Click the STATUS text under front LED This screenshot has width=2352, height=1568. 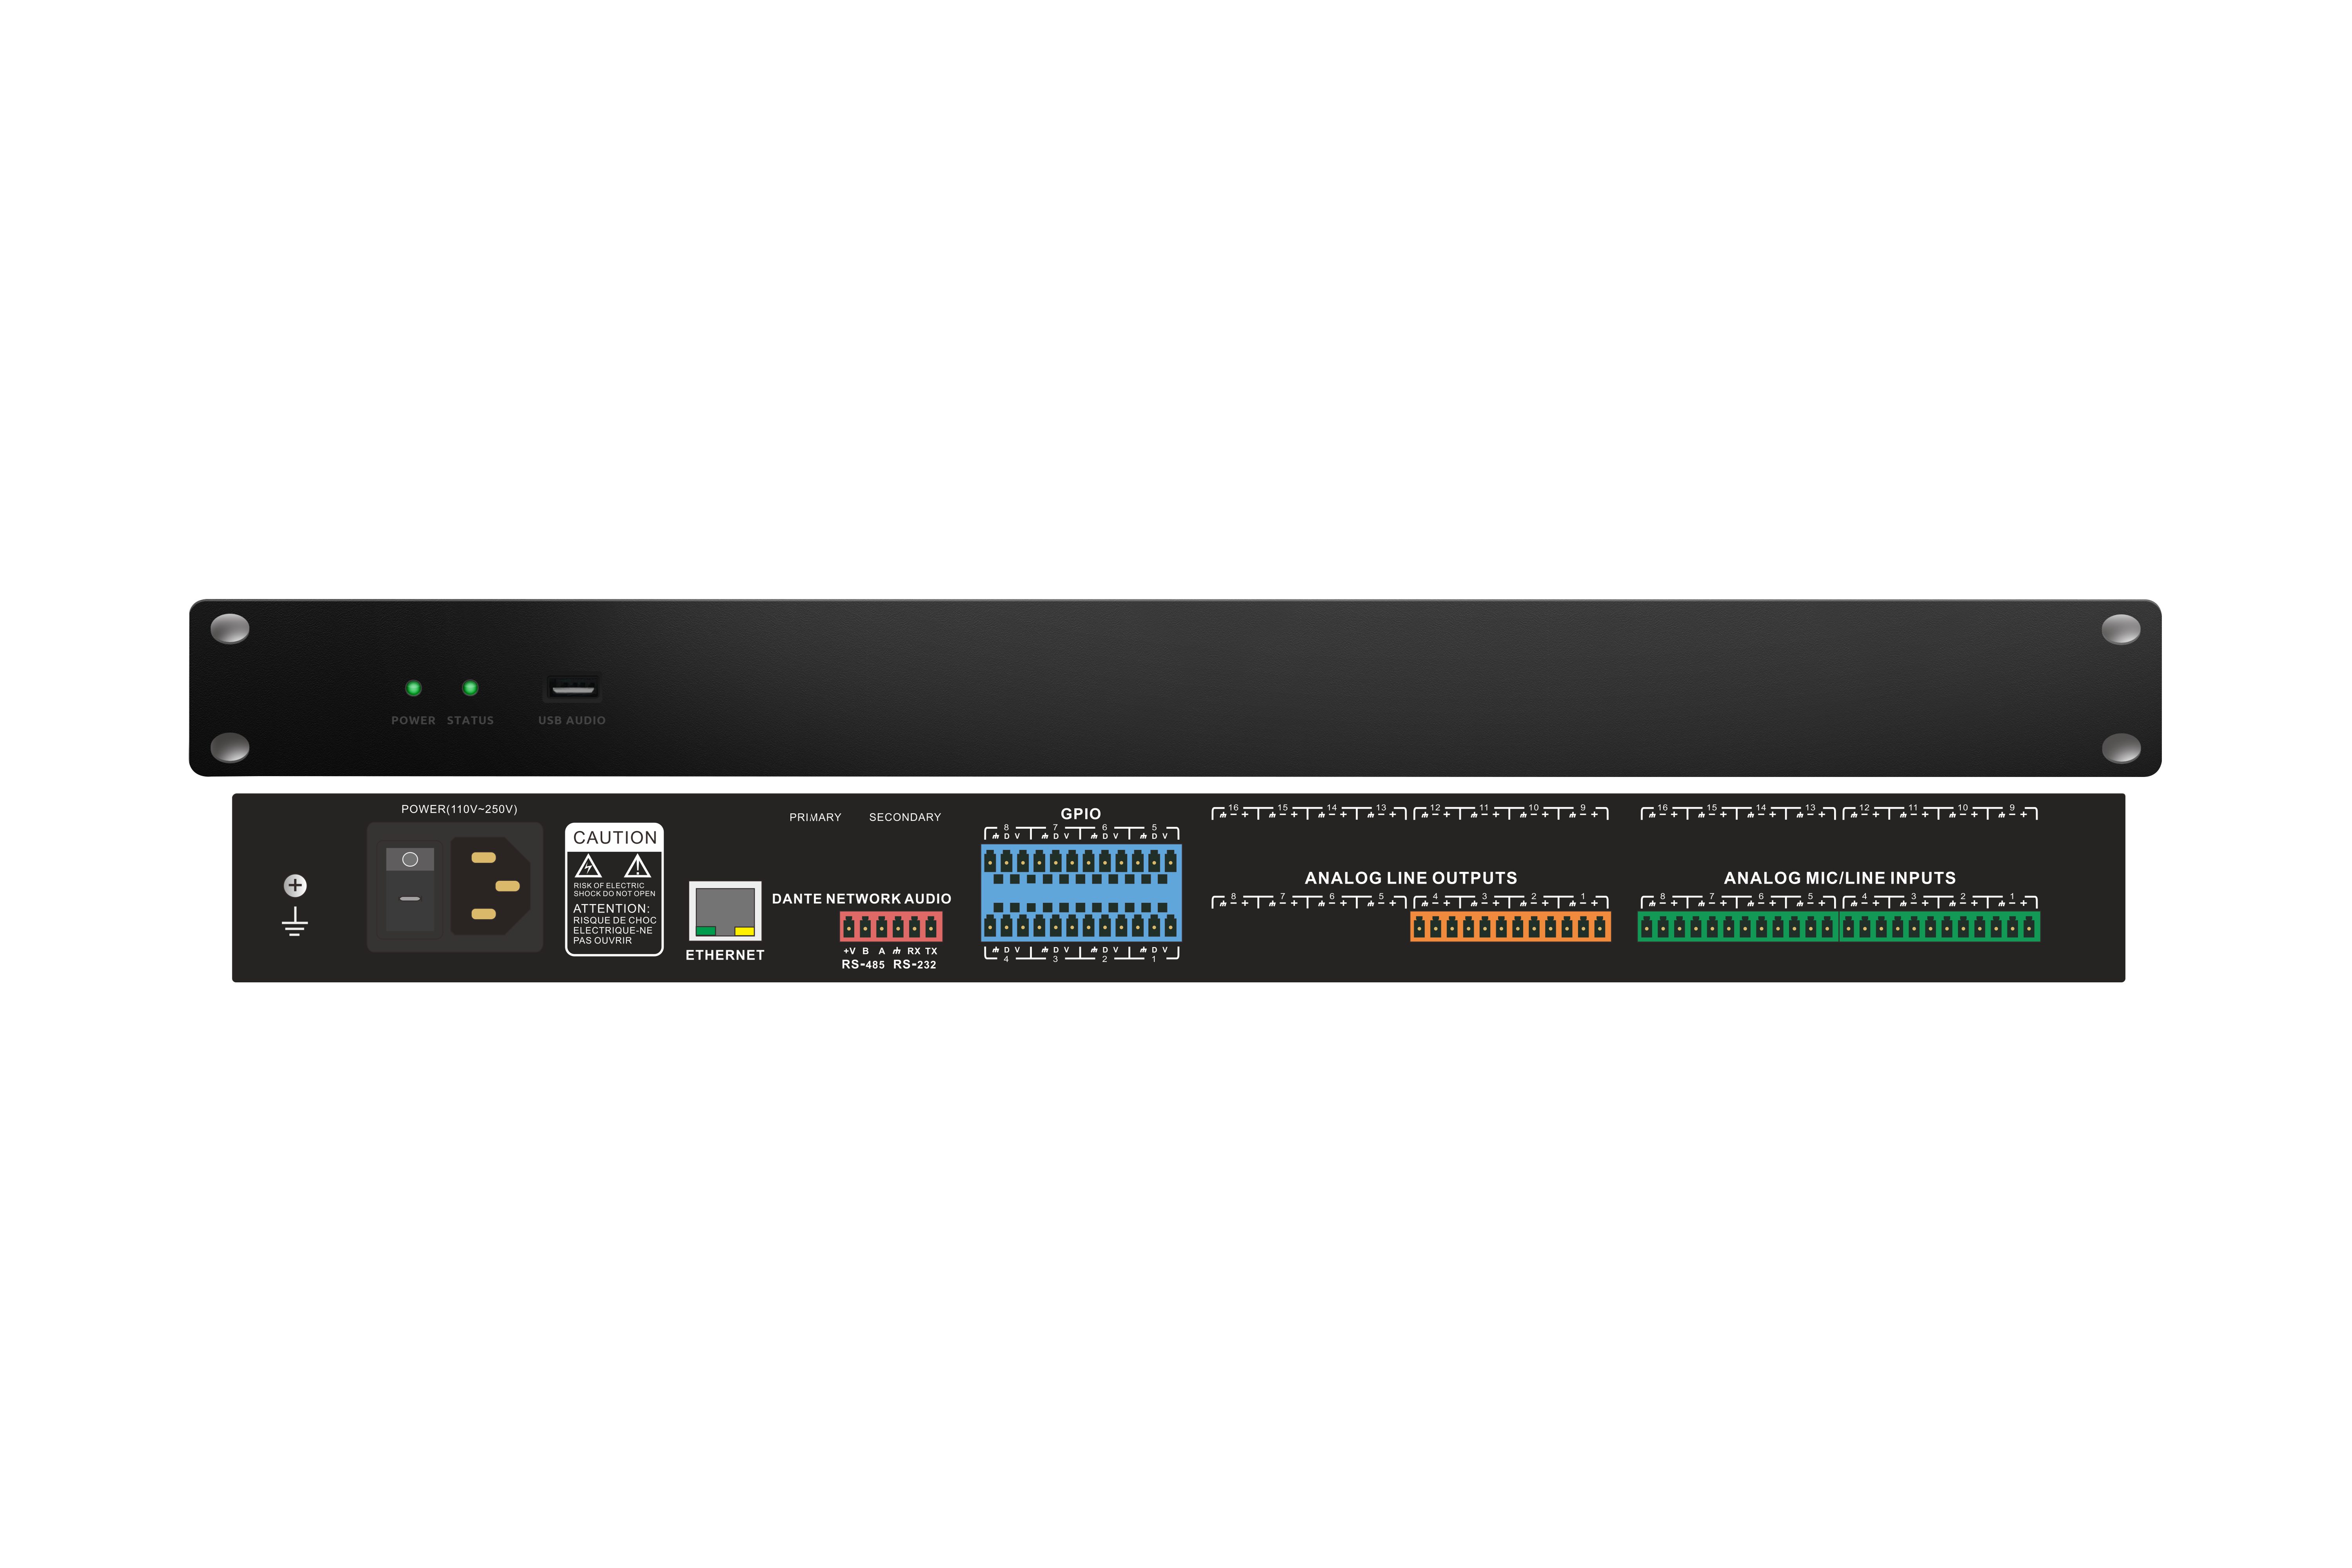[470, 720]
